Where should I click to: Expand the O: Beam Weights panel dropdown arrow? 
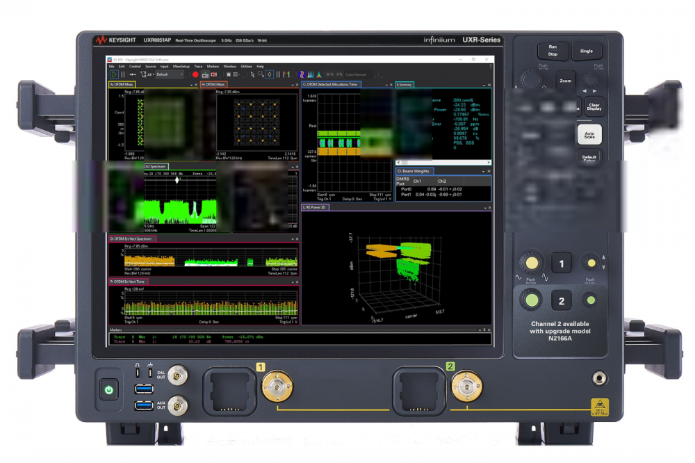coord(484,171)
